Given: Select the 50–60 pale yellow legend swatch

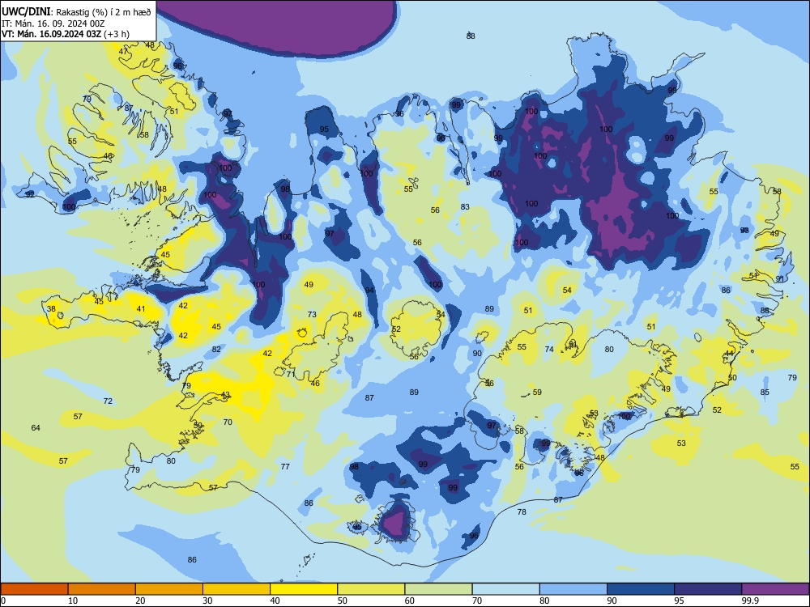Looking at the screenshot, I should (371, 589).
